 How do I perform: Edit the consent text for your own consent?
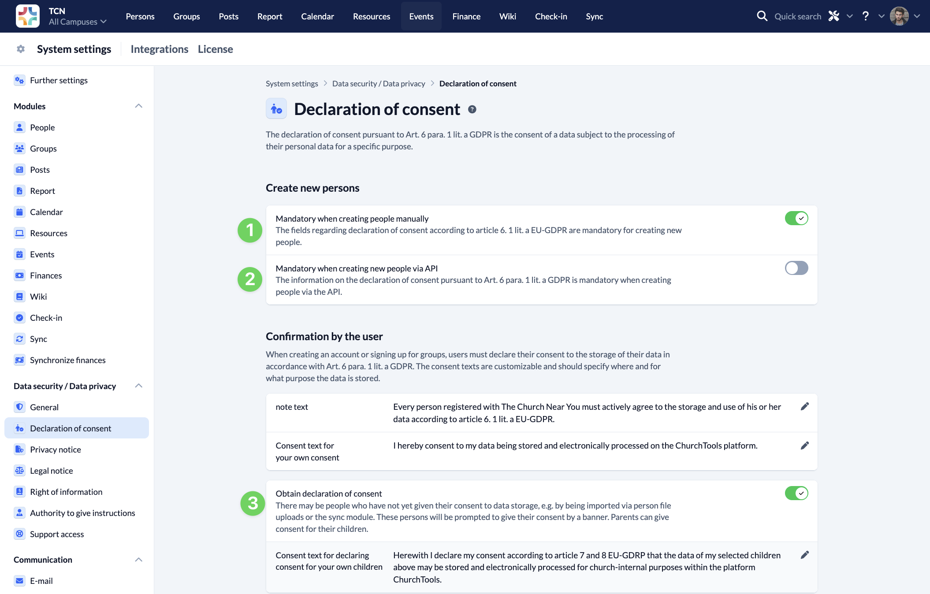pos(804,445)
